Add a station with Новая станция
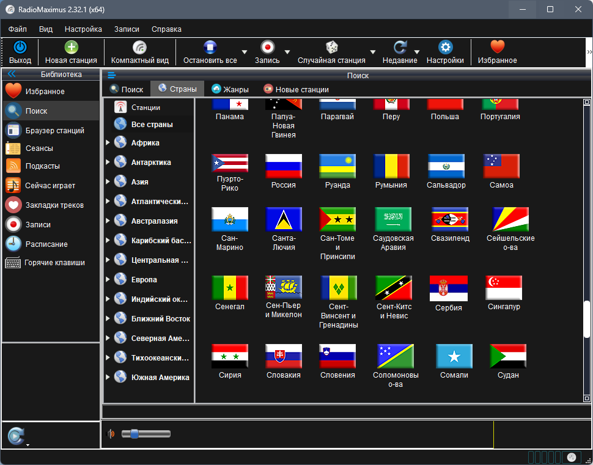Image resolution: width=593 pixels, height=465 pixels. pos(71,53)
